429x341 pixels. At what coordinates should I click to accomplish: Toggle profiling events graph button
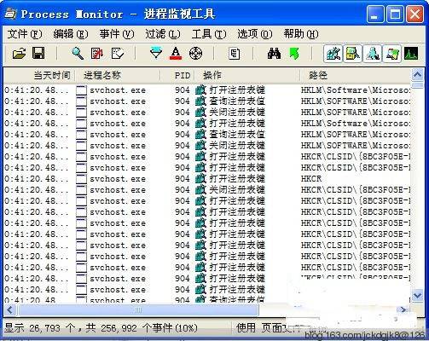coord(411,54)
